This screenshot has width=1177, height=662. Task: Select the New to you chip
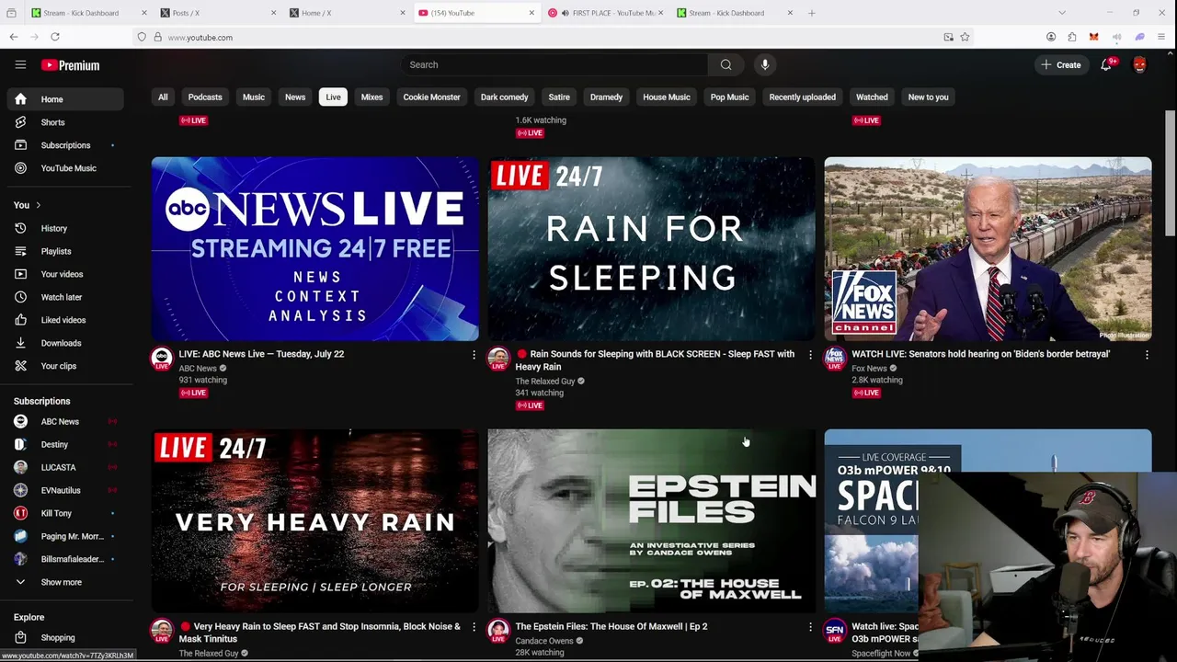point(928,97)
